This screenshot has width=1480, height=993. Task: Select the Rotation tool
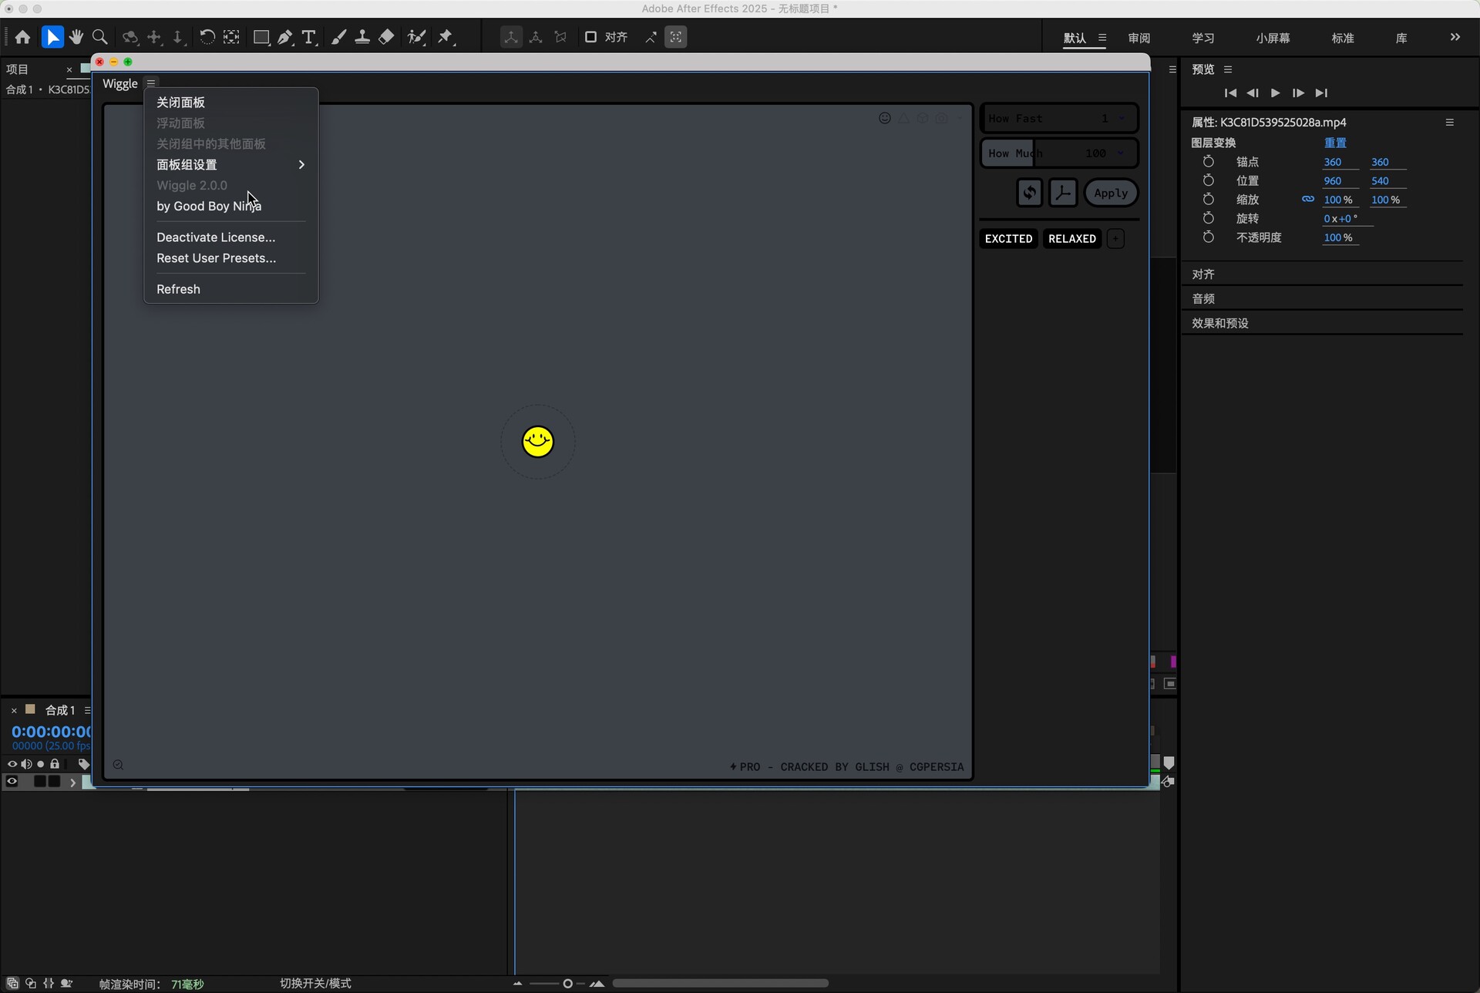(207, 37)
